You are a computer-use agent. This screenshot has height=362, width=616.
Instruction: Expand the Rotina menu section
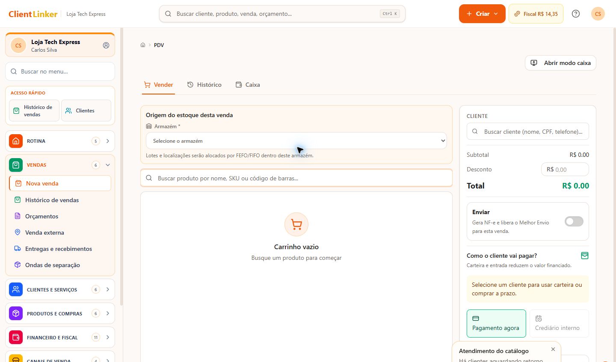[x=60, y=141]
